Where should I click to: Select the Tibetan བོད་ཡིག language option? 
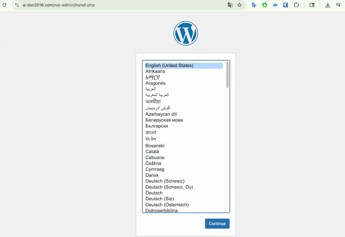pyautogui.click(x=184, y=139)
